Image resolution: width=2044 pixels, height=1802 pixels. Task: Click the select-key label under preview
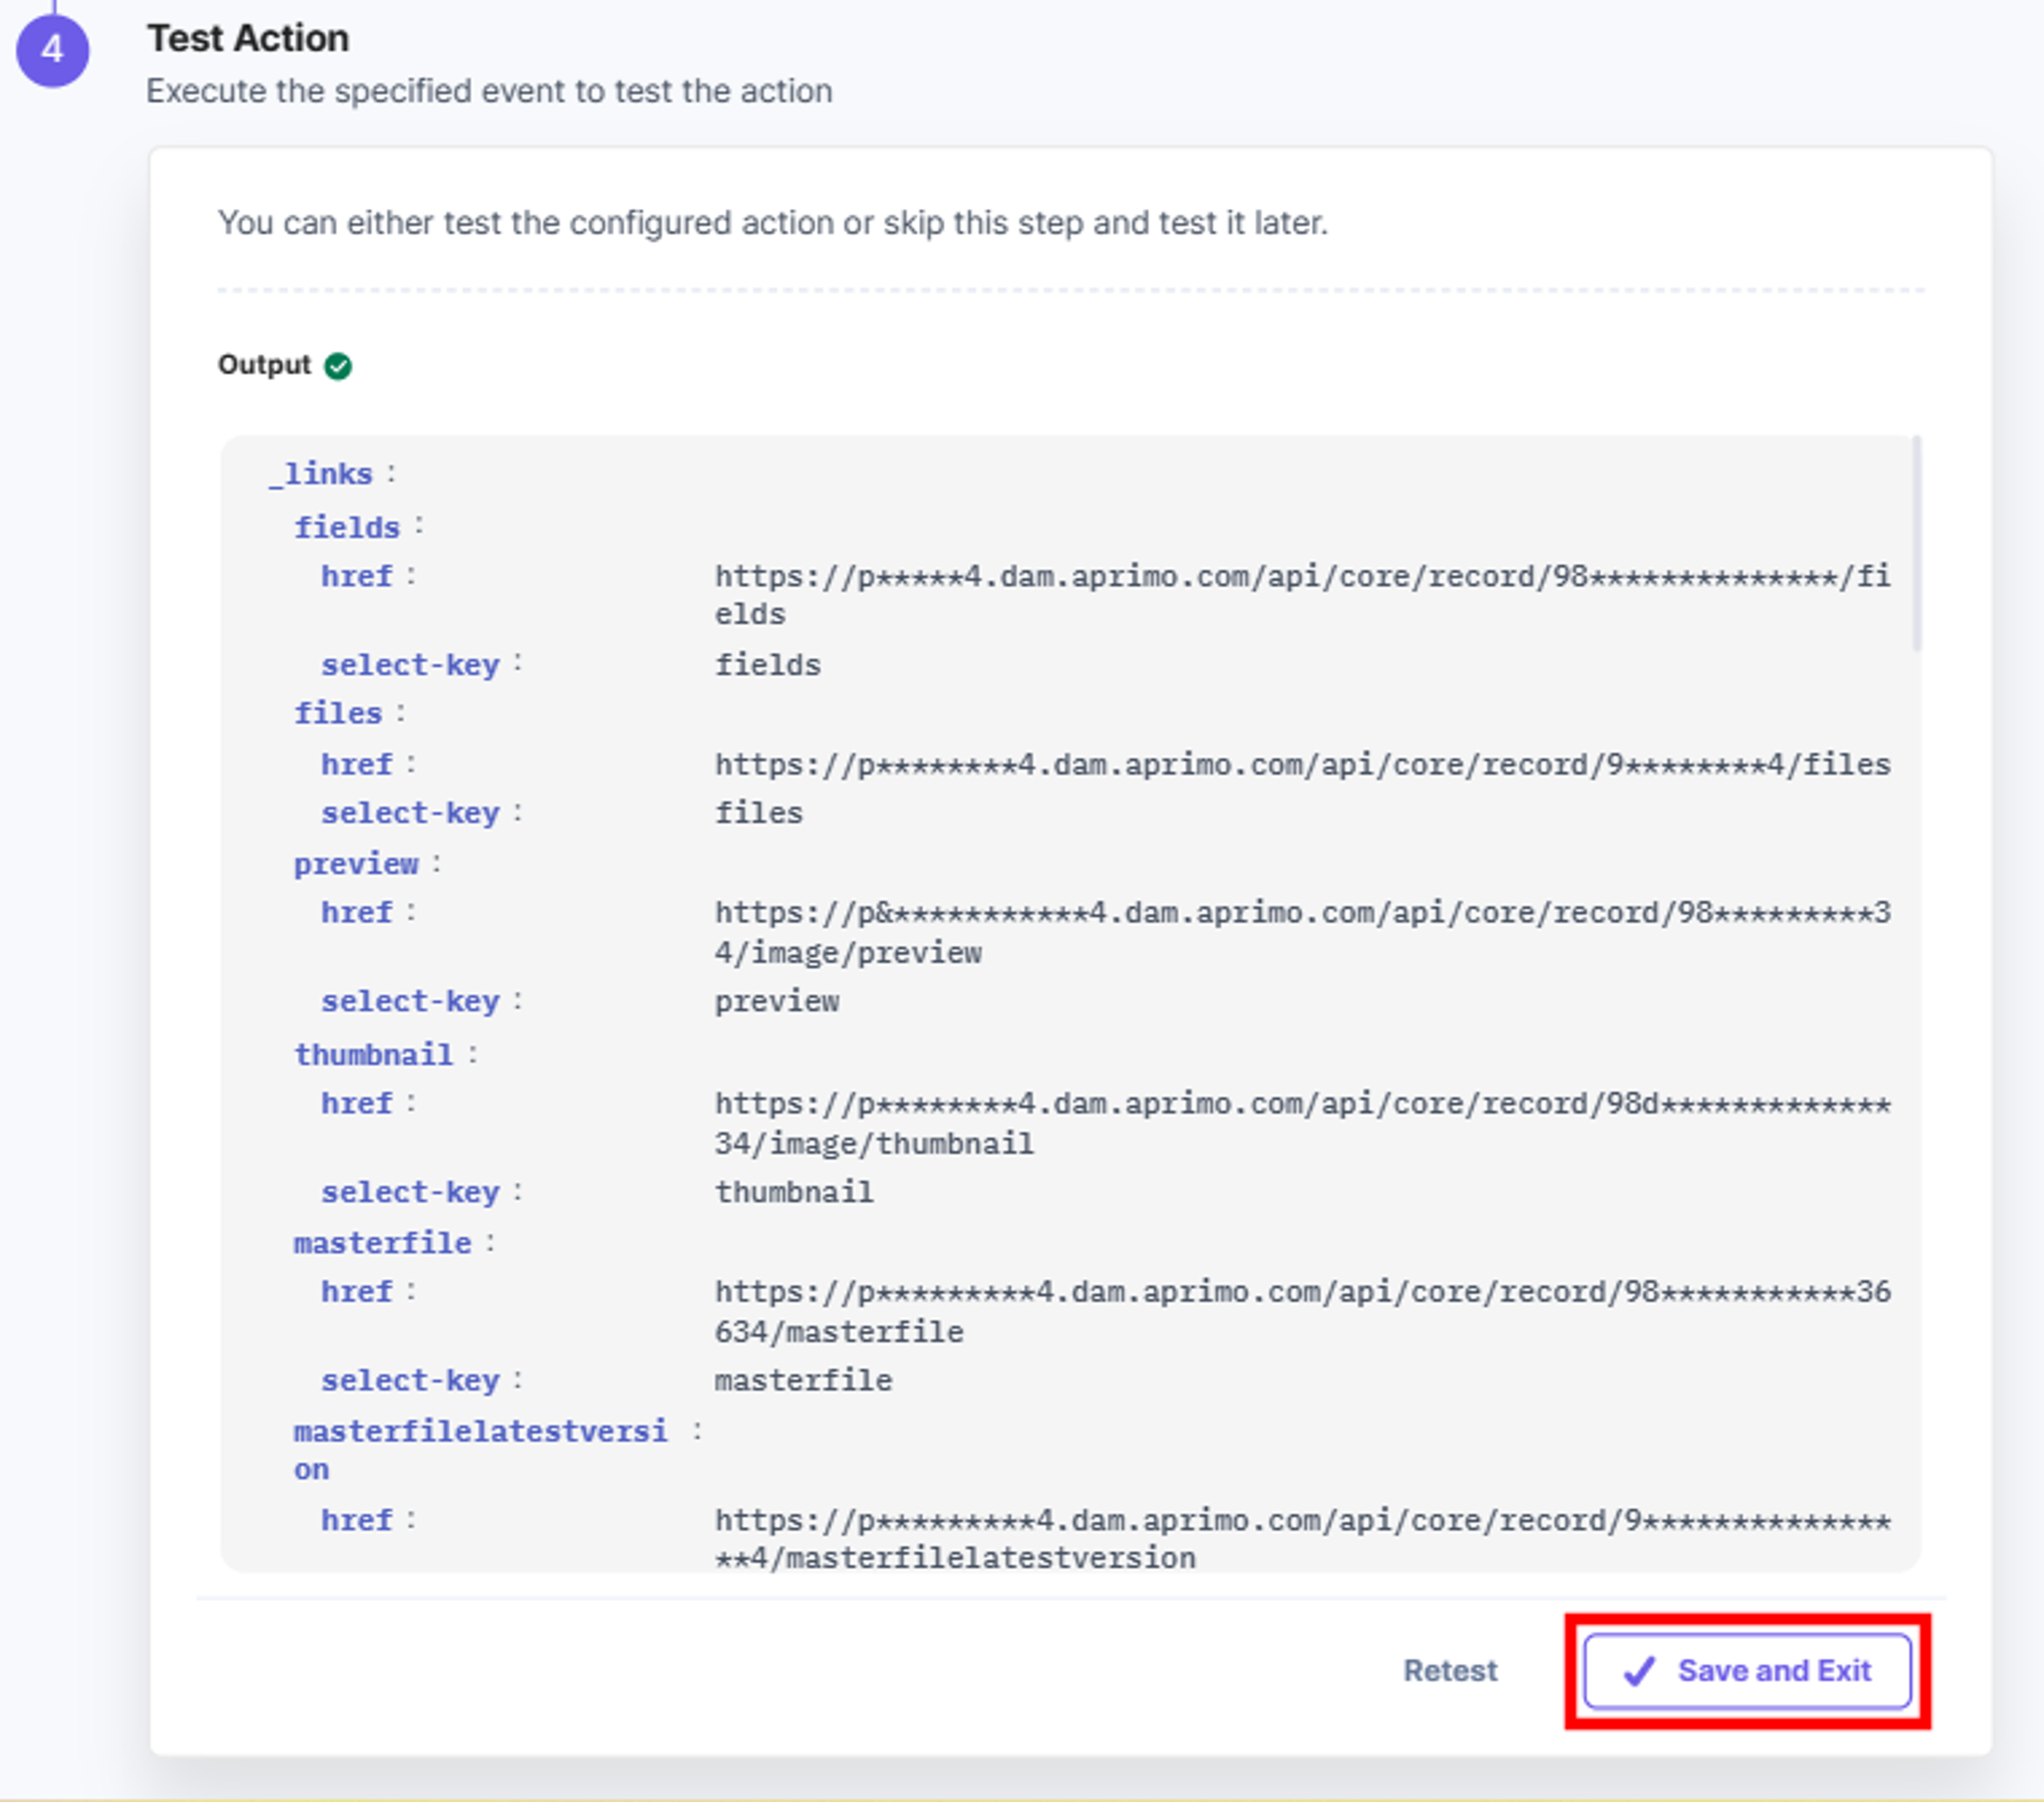click(410, 1002)
